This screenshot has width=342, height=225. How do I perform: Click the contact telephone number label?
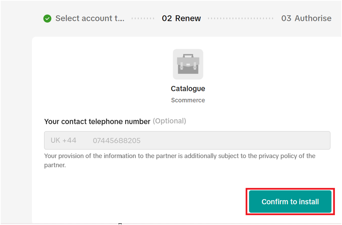tap(97, 121)
